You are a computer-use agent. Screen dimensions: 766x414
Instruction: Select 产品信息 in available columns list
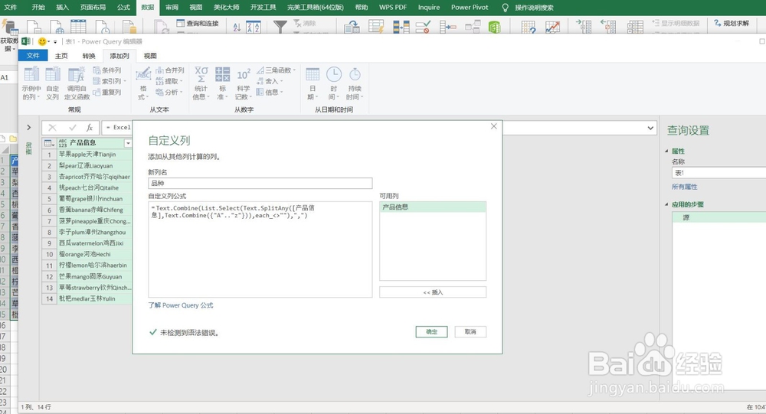click(433, 207)
